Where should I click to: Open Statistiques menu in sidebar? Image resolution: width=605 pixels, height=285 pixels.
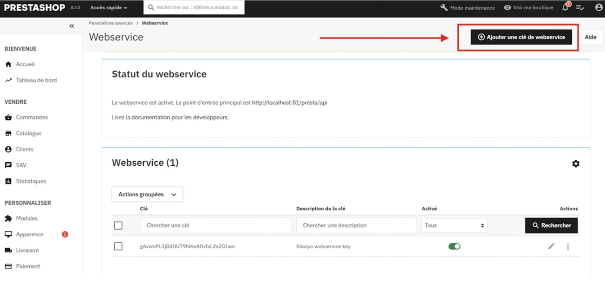pos(31,181)
